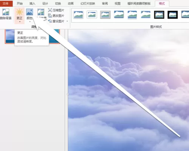Switch to the 幻灯片放映 (Slide Show) tab

pyautogui.click(x=88, y=3)
